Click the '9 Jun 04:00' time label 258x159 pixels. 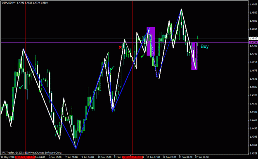88,157
